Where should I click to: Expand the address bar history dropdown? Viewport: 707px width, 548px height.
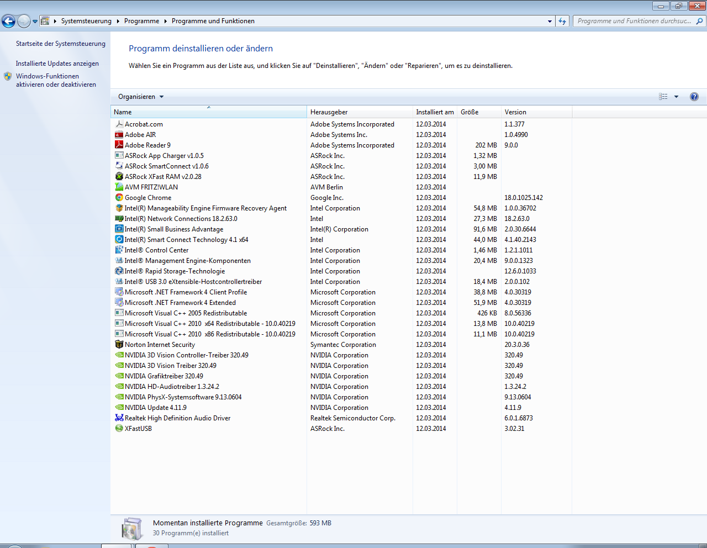click(x=550, y=21)
